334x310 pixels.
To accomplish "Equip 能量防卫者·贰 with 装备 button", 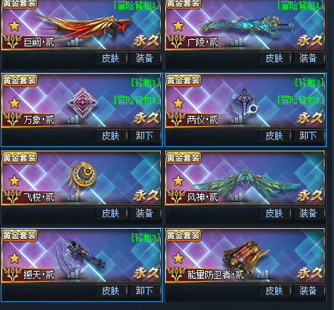I will [308, 290].
